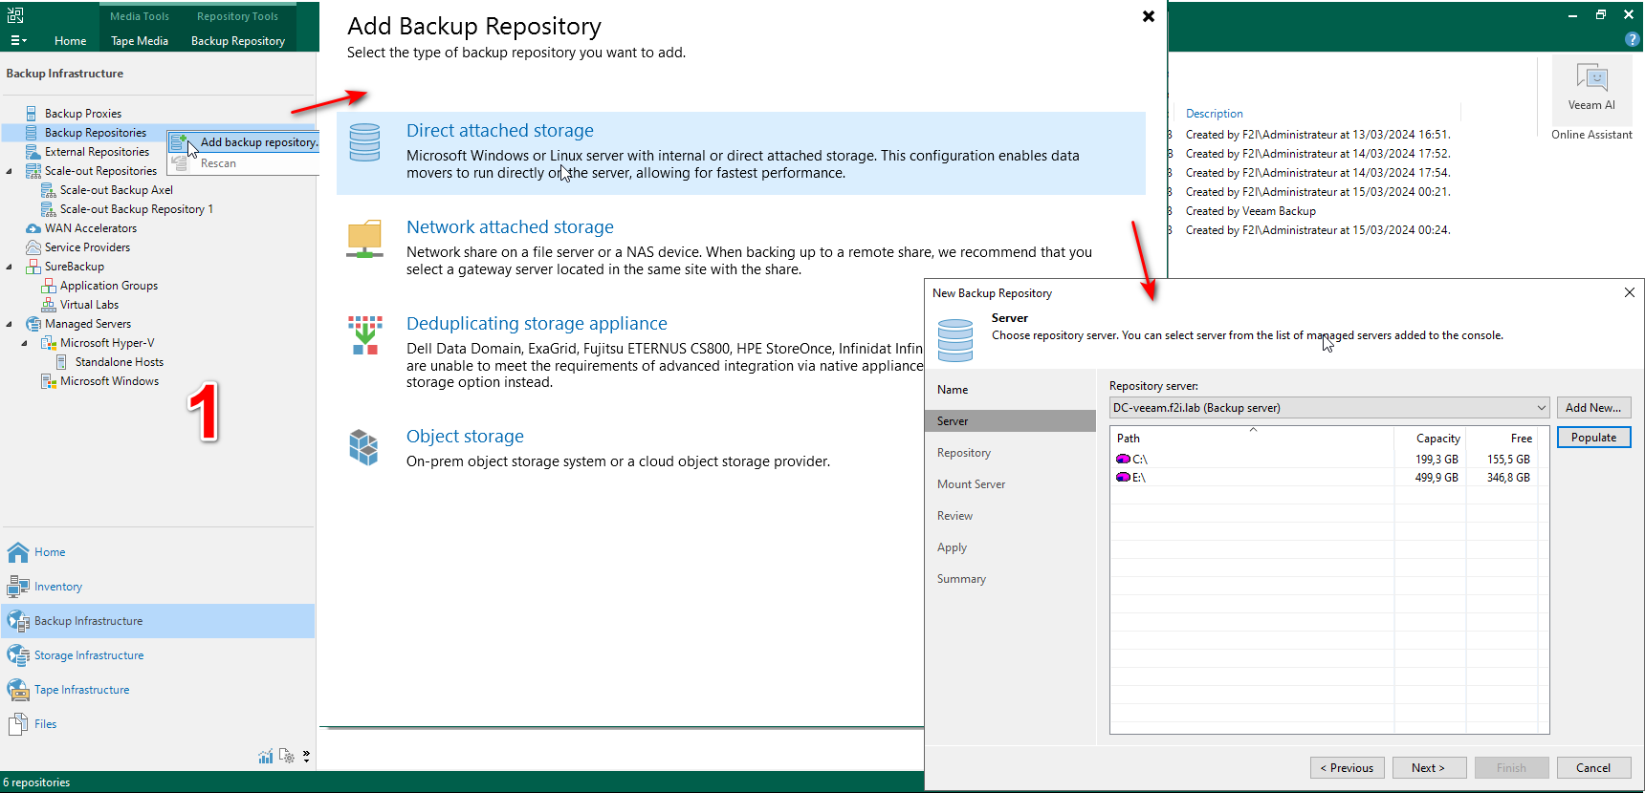Click the Inventory view icon
Viewport: 1645px width, 793px height.
point(18,587)
